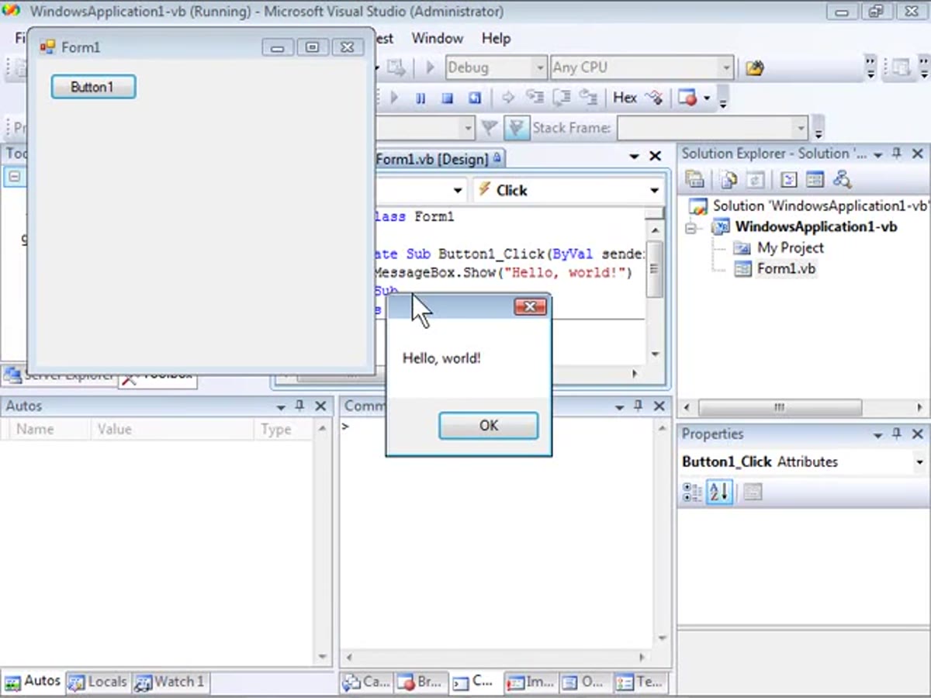The height and width of the screenshot is (698, 931).
Task: Click the grey flag icon left of highlighted flag
Action: tap(489, 127)
